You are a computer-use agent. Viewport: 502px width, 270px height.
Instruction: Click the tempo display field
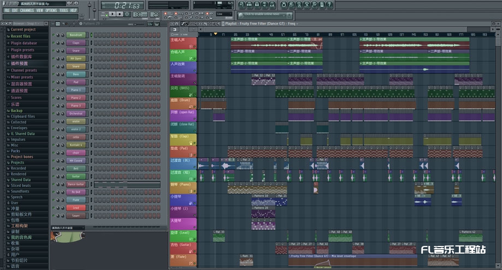[140, 14]
